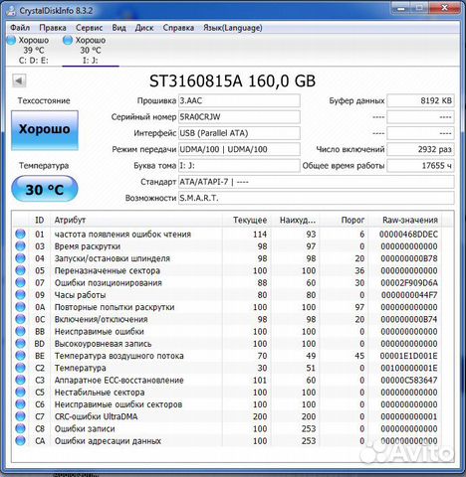Viewport: 466px width, 477px height.
Task: Click the Буфер данных value 8192 KB
Action: pyautogui.click(x=420, y=100)
